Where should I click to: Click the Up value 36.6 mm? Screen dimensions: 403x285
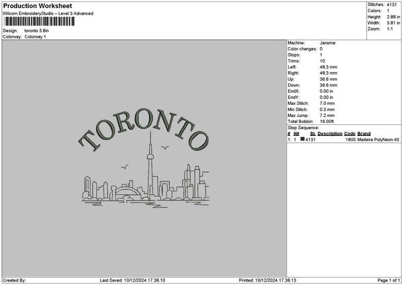click(x=328, y=79)
